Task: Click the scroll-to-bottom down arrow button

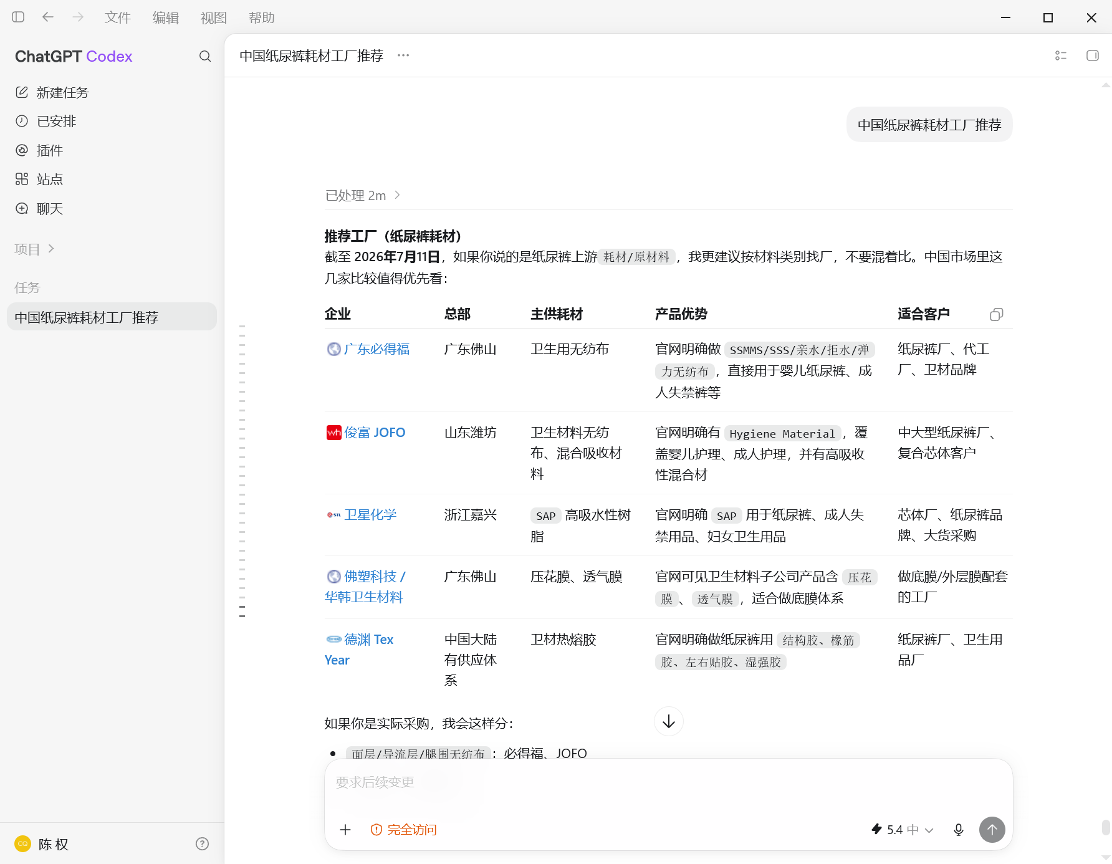Action: (669, 722)
